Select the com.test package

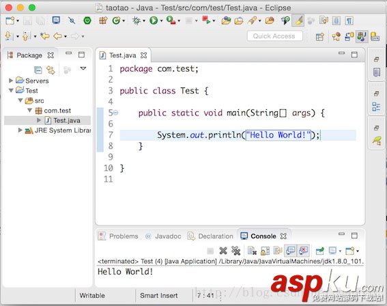[x=57, y=111]
